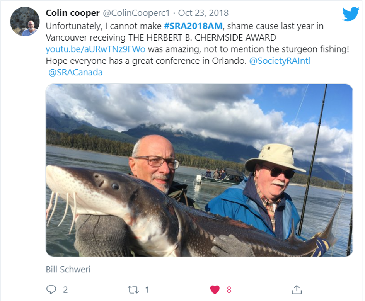Viewport: 365px width, 301px height.
Task: Click the reply count 2
Action: coord(65,290)
